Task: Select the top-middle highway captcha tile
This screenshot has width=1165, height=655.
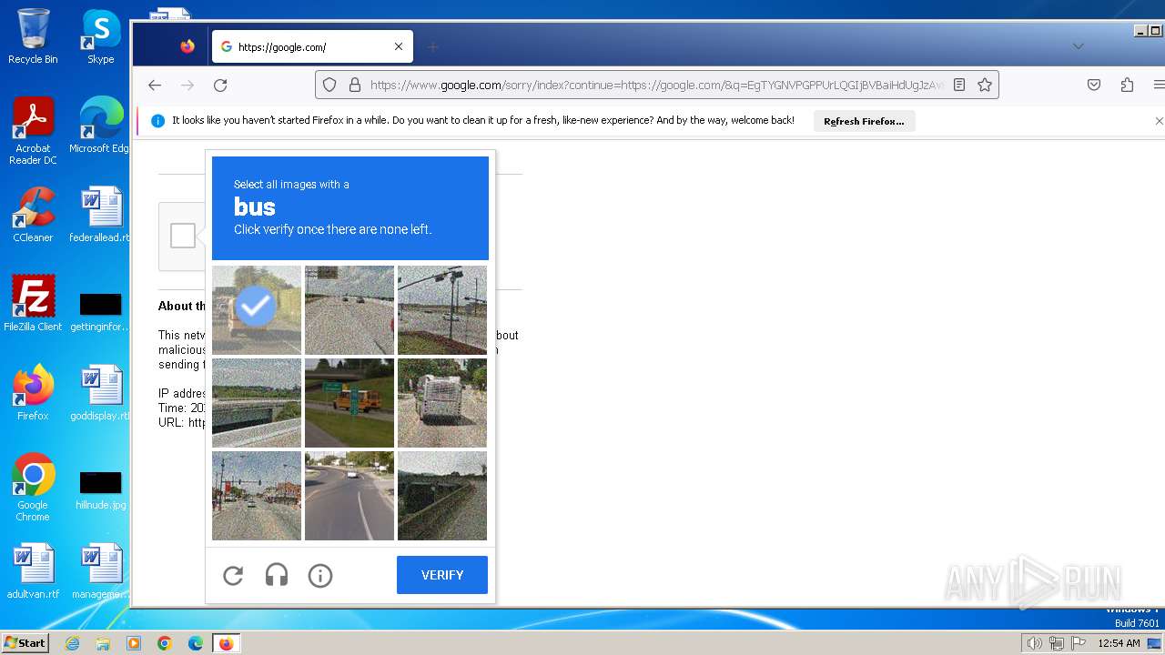Action: pyautogui.click(x=349, y=309)
